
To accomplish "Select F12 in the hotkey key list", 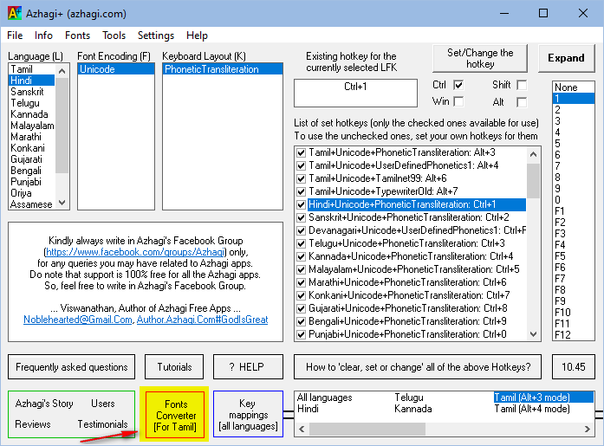I will (574, 335).
